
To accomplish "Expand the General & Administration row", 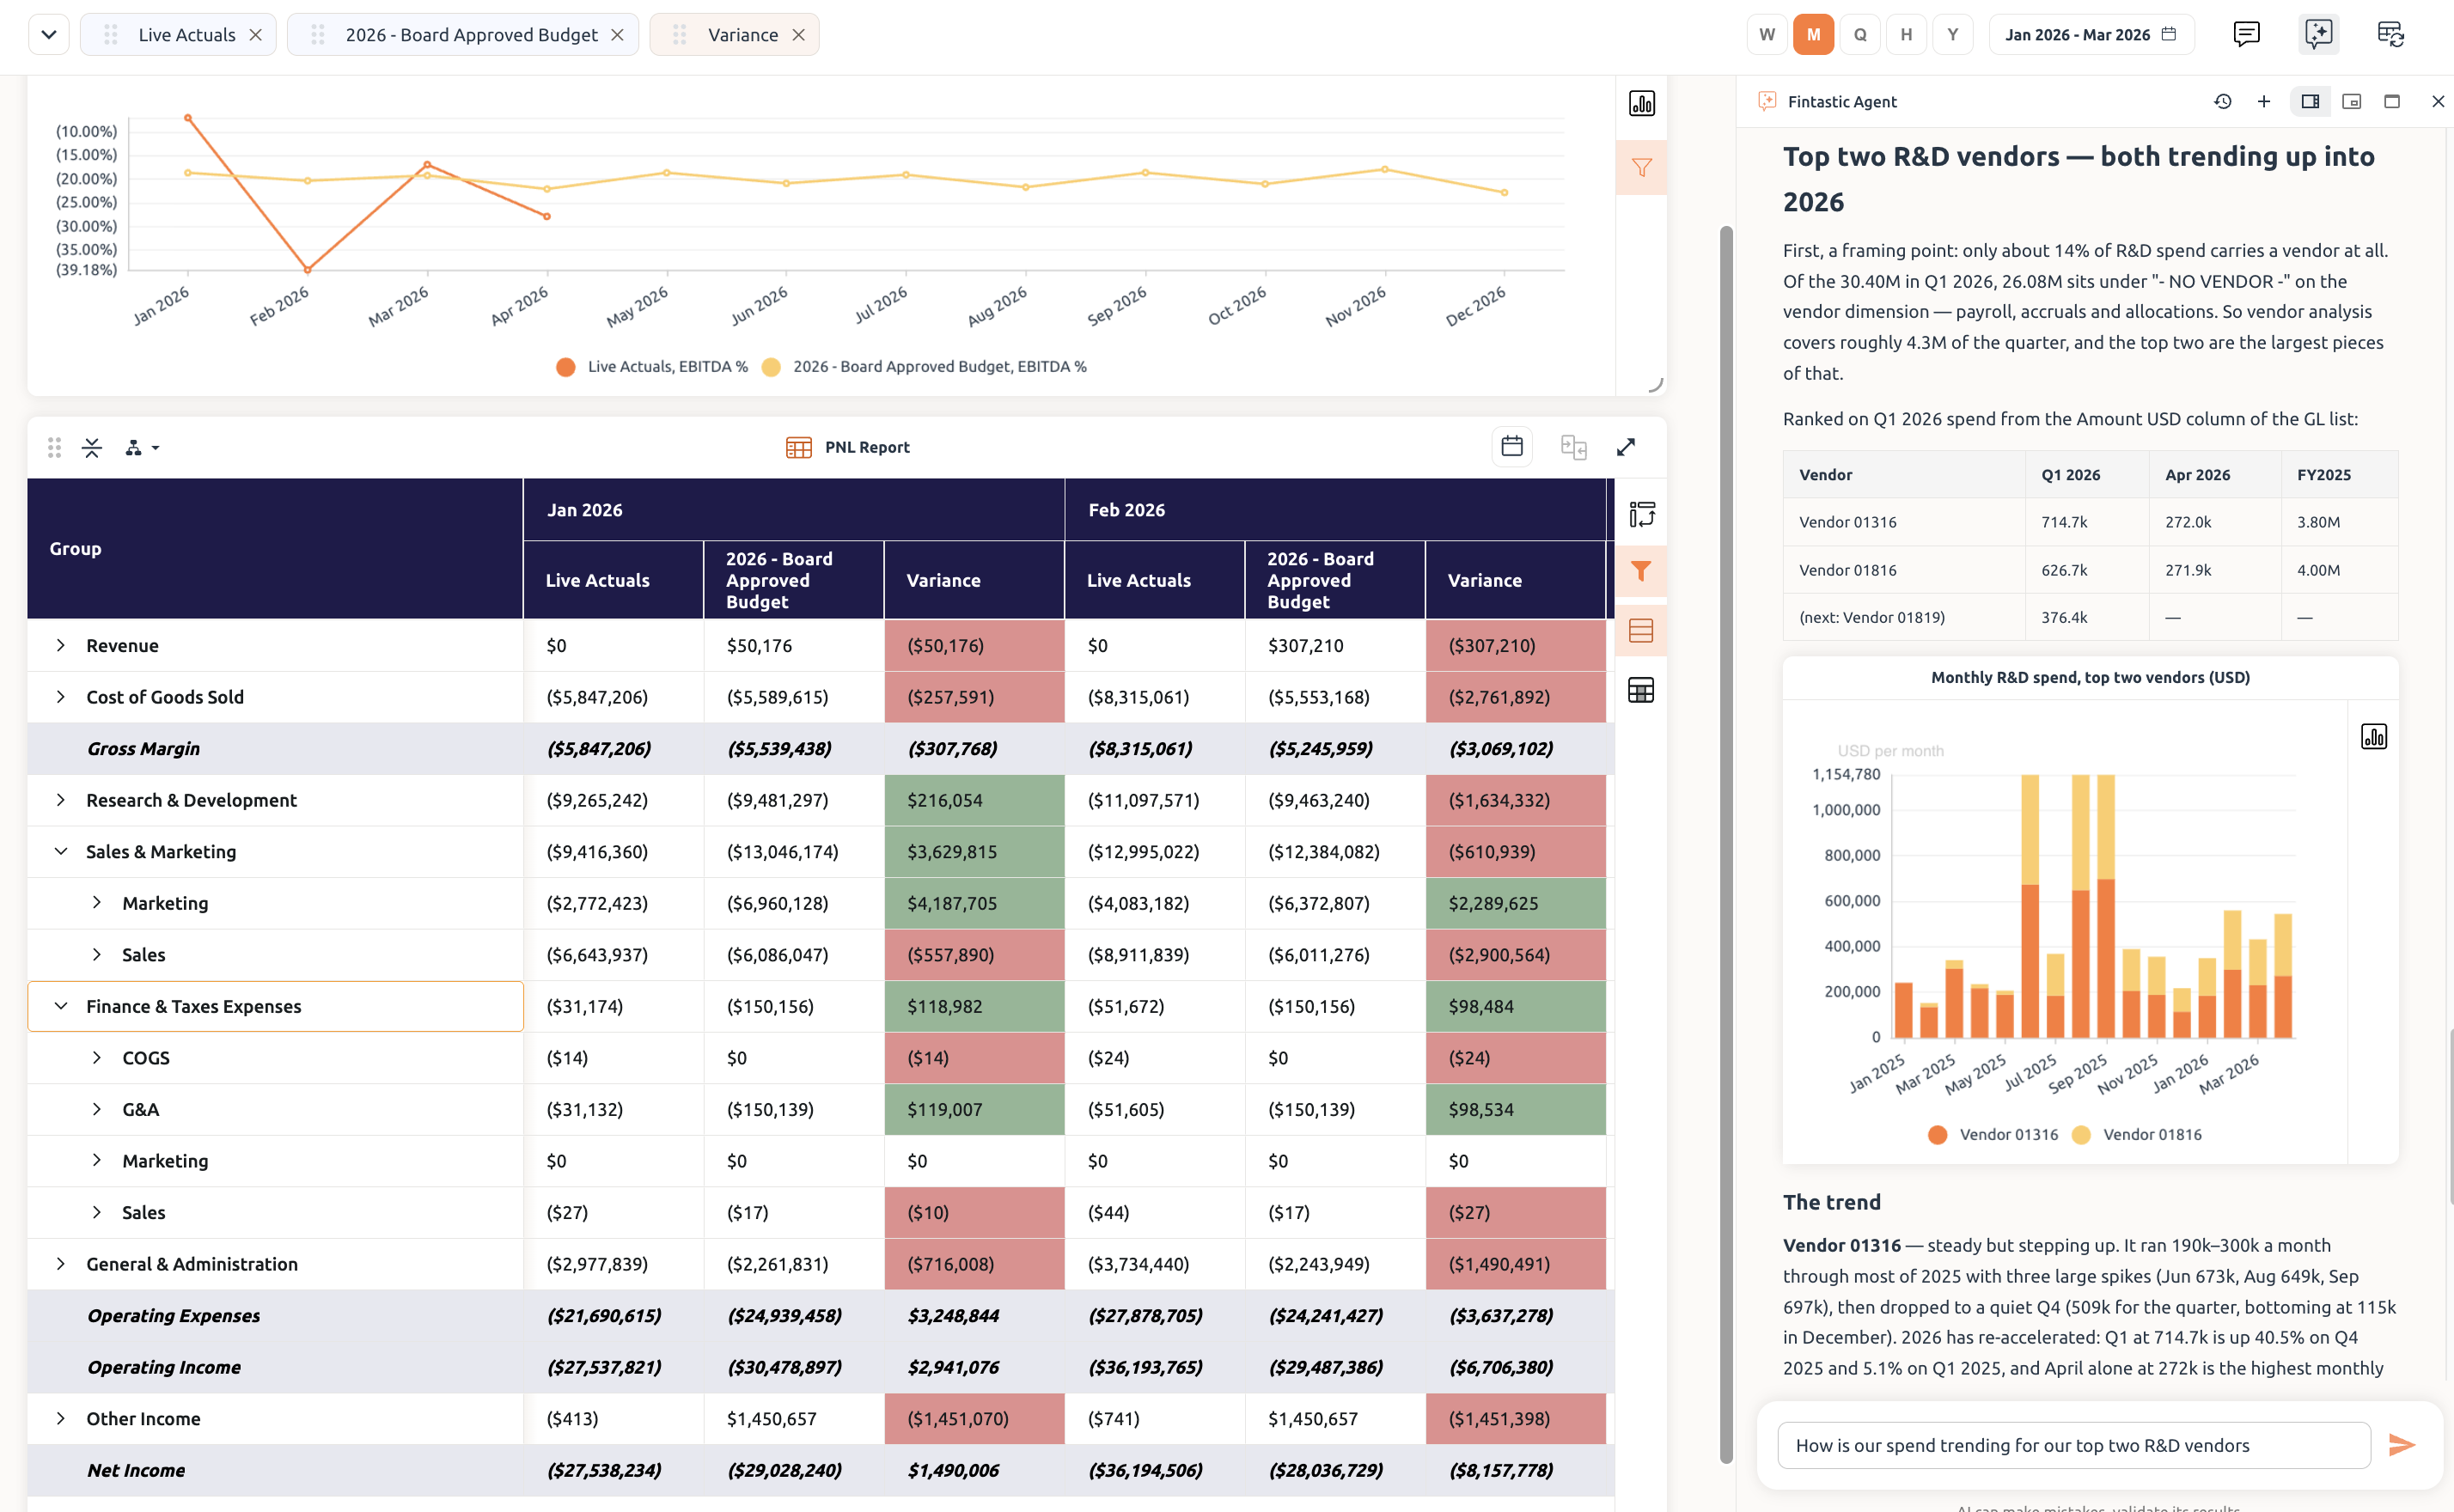I will click(61, 1264).
